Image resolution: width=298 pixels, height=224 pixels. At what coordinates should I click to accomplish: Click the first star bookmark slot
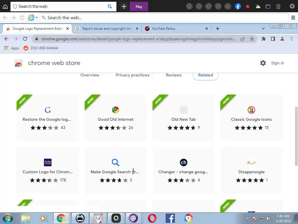189,6
